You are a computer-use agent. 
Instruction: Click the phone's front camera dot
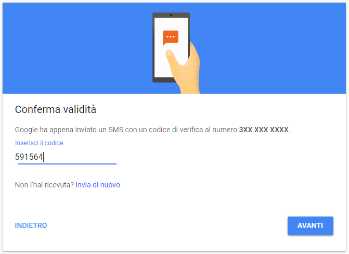click(x=171, y=15)
